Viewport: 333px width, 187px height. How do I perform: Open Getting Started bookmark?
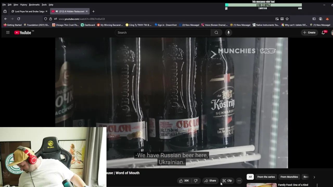[12, 25]
